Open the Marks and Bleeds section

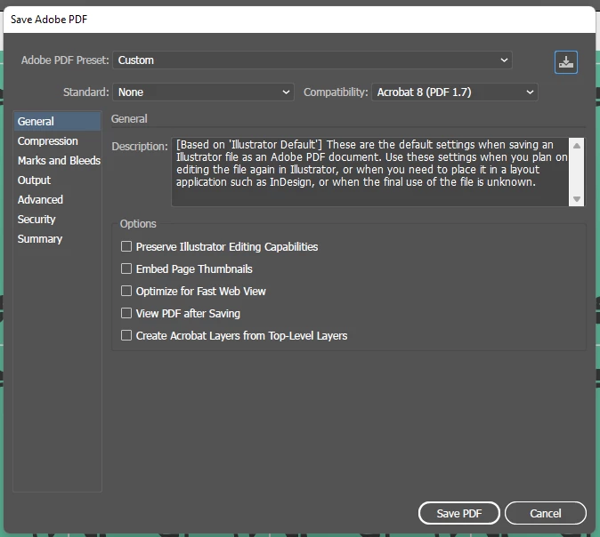click(x=57, y=161)
